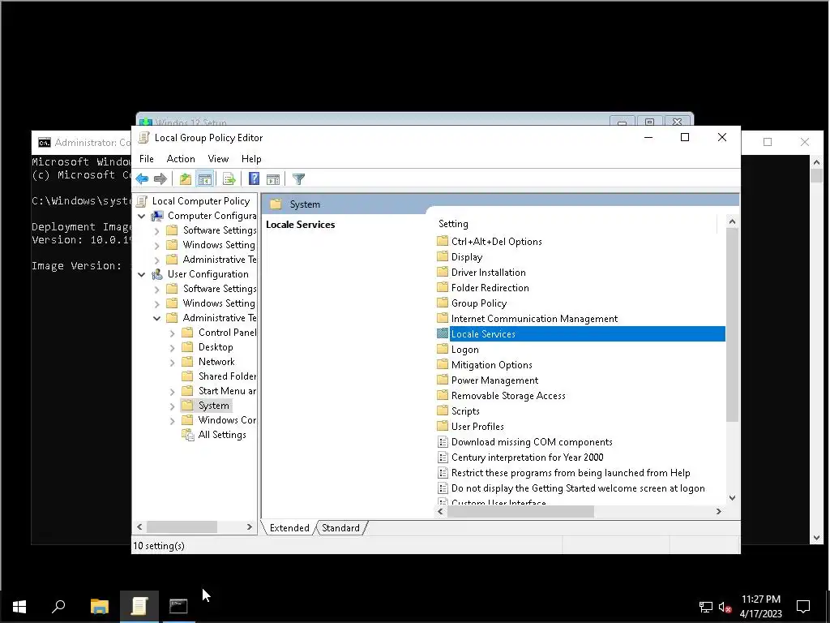Switch to the Standard tab
830x623 pixels.
pos(340,527)
